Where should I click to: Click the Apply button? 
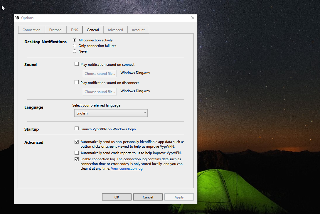[179, 197]
